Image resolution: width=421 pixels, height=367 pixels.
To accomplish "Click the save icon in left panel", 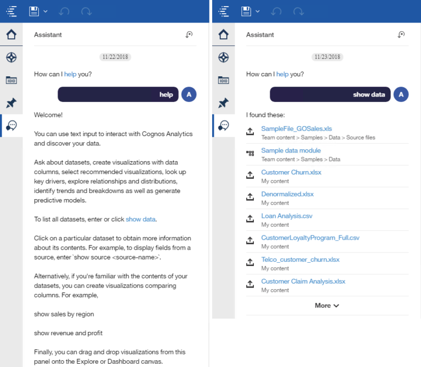I will 34,12.
